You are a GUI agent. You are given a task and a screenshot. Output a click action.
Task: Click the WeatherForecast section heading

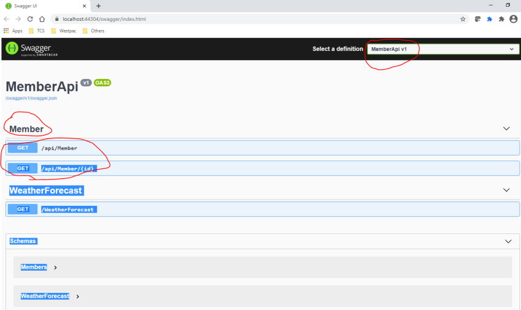45,191
